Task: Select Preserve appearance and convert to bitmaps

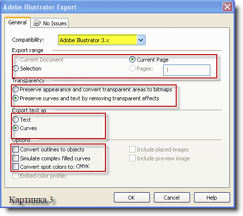Action: click(x=15, y=89)
